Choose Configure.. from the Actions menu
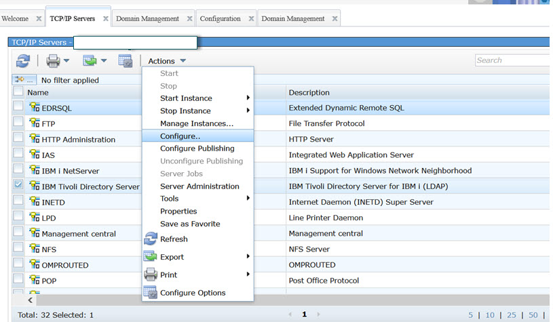This screenshot has width=553, height=322. [180, 136]
